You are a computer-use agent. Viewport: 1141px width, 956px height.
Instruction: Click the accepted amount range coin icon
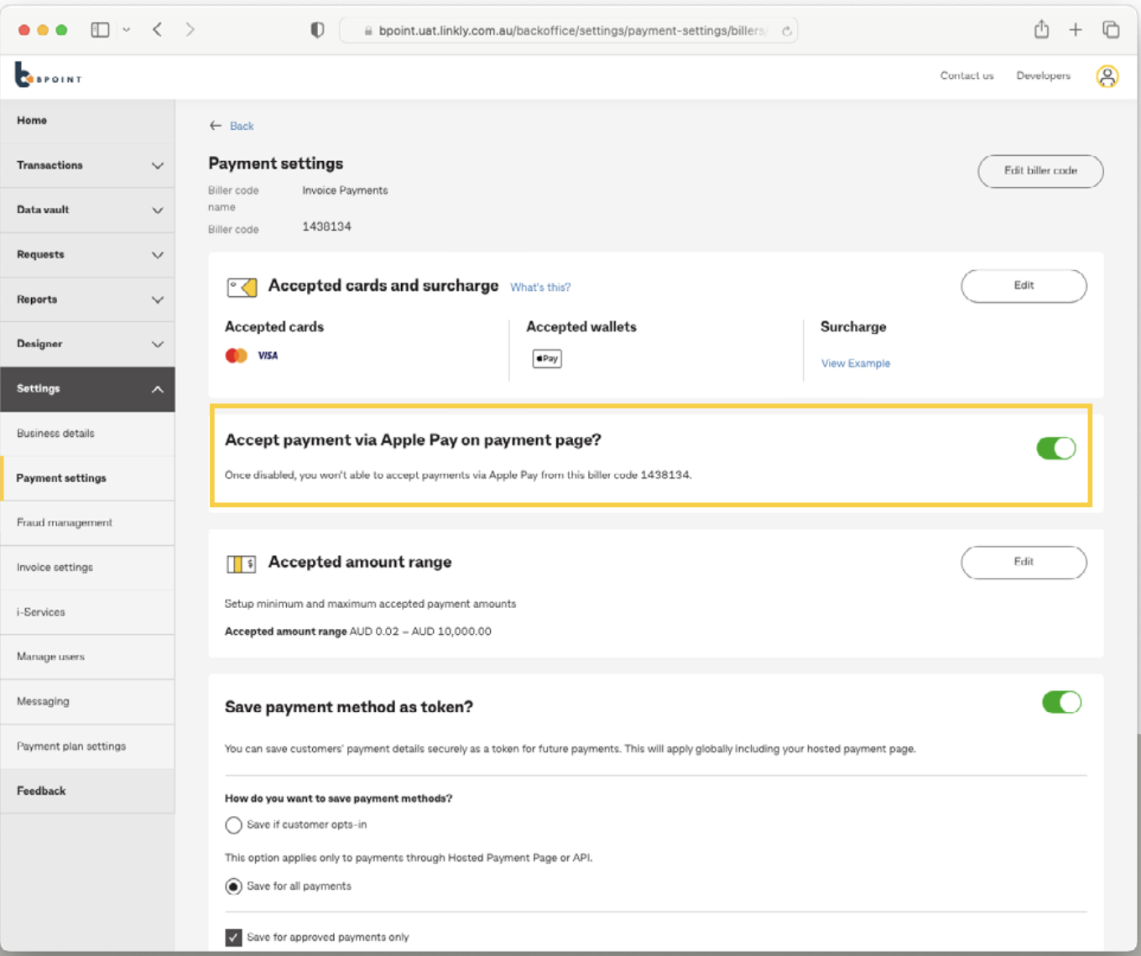click(x=241, y=563)
